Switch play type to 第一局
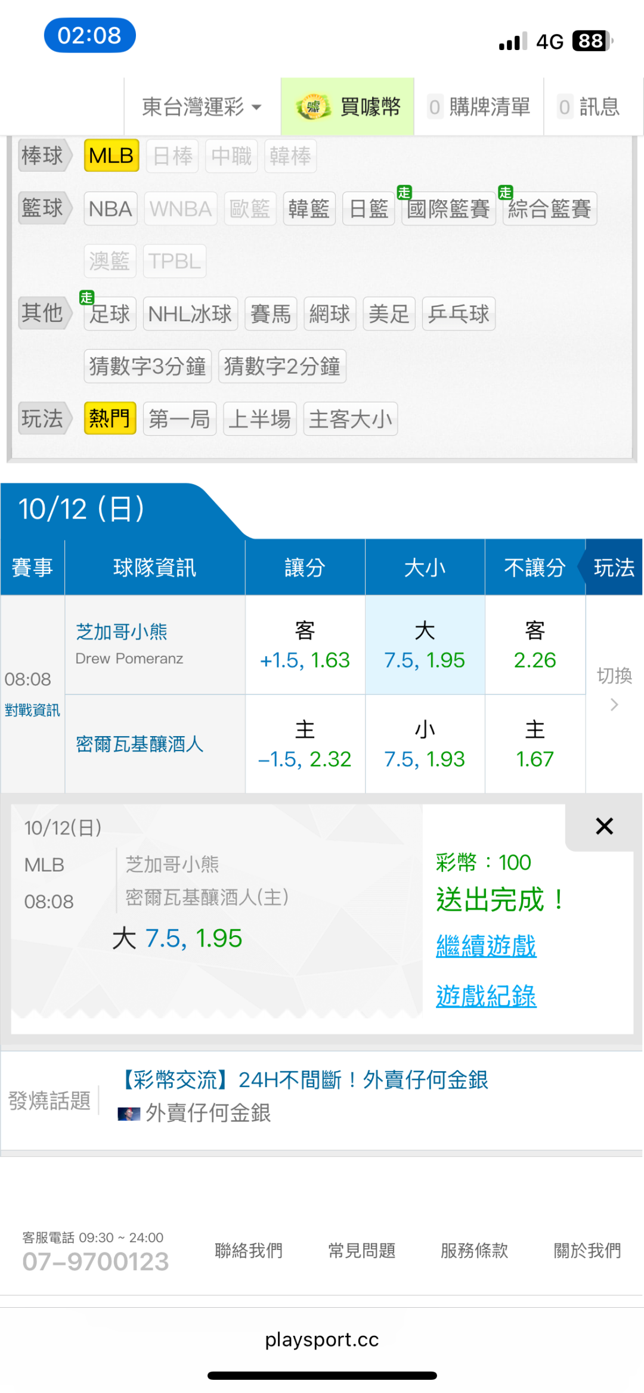This screenshot has width=644, height=1393. (179, 418)
